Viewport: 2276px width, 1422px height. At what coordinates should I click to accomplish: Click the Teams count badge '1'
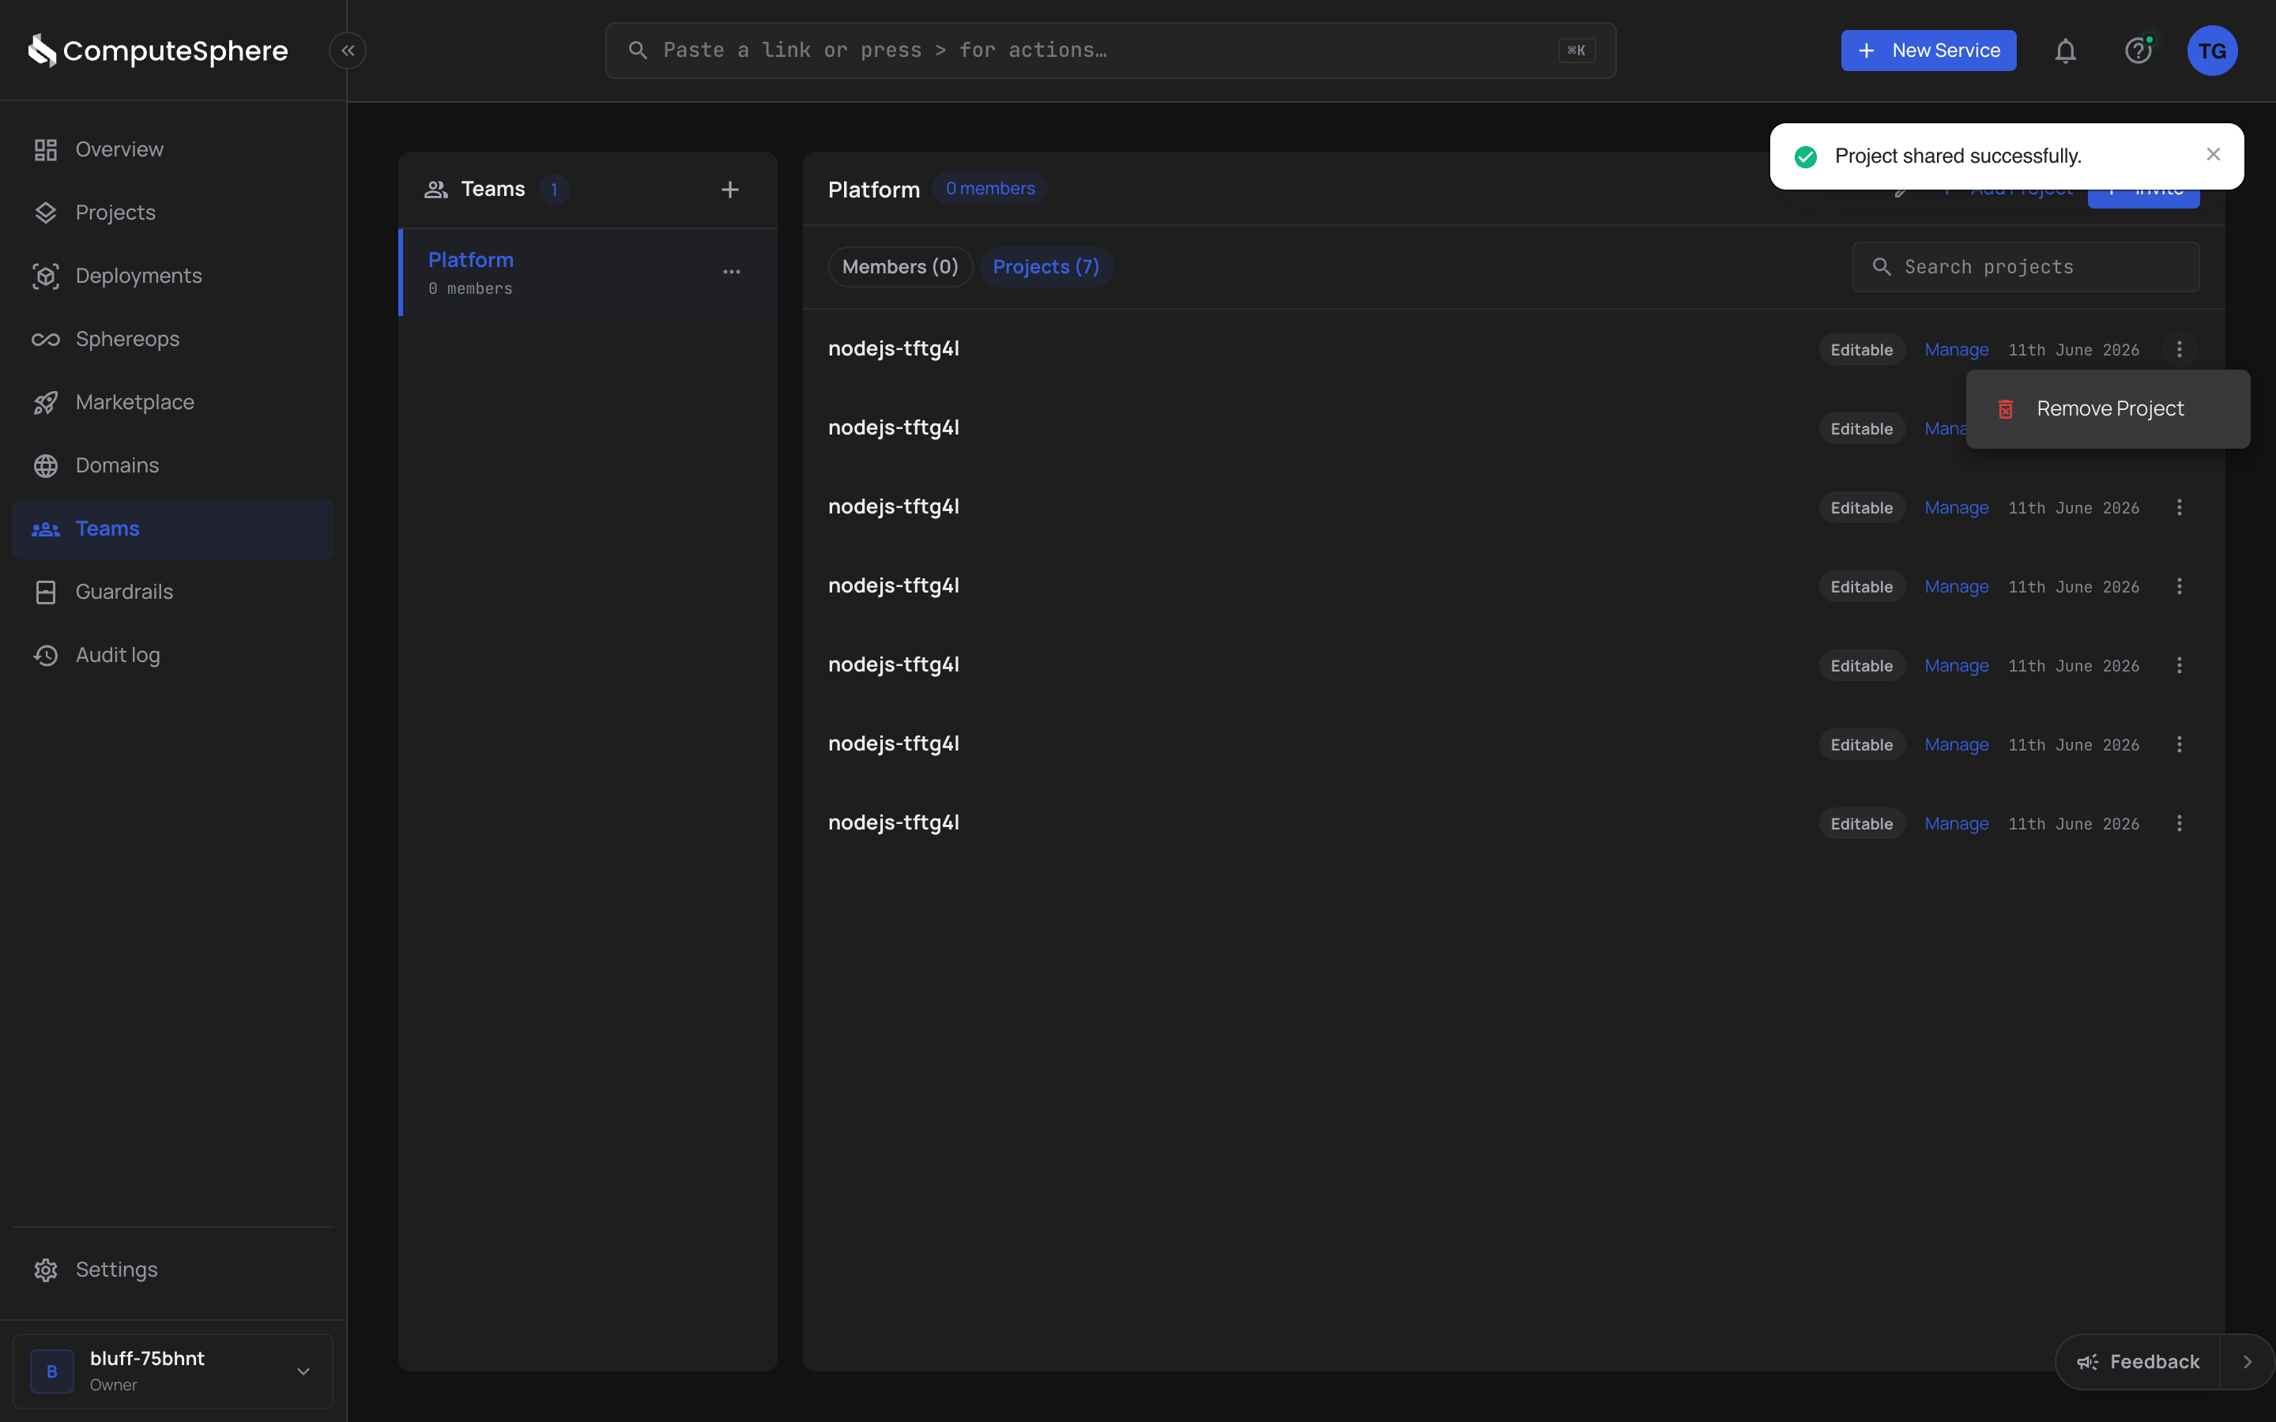[554, 190]
